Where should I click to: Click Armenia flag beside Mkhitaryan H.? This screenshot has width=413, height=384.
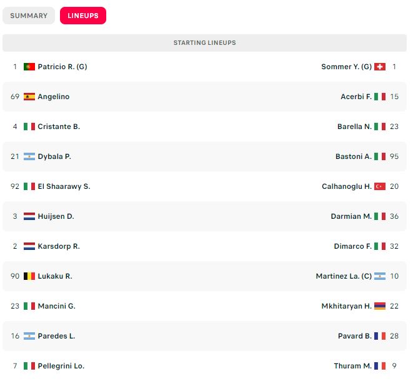(380, 306)
